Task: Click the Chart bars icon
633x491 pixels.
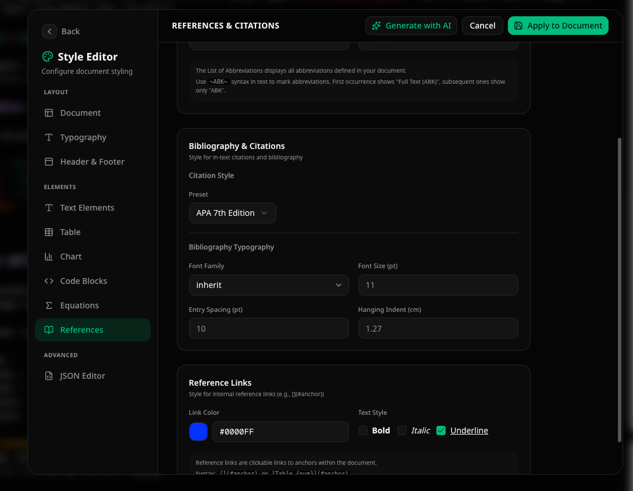Action: click(x=49, y=257)
